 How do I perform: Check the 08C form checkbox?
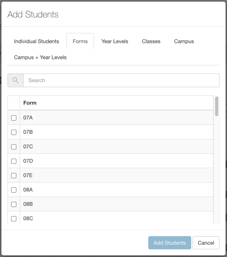14,219
